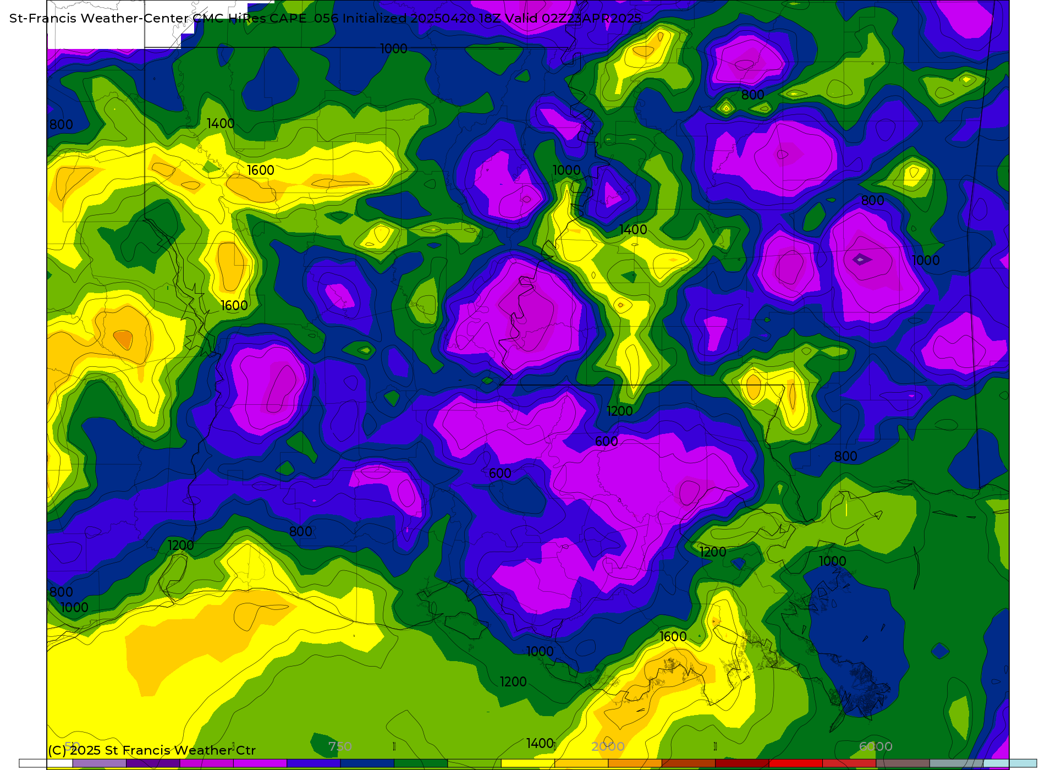
Task: Select the dark purple swatch in the color bar
Action: (153, 763)
